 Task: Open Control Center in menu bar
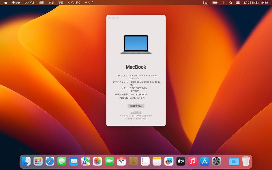click(x=238, y=3)
